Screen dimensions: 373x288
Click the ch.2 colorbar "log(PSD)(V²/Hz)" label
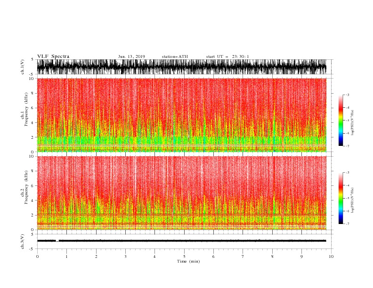point(352,200)
